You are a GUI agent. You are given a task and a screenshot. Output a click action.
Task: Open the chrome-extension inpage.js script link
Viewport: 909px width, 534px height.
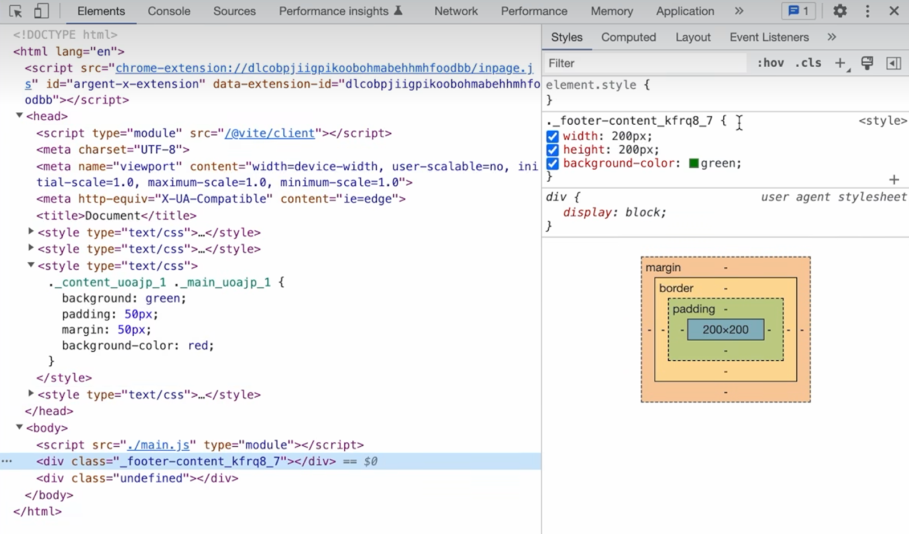tap(324, 68)
